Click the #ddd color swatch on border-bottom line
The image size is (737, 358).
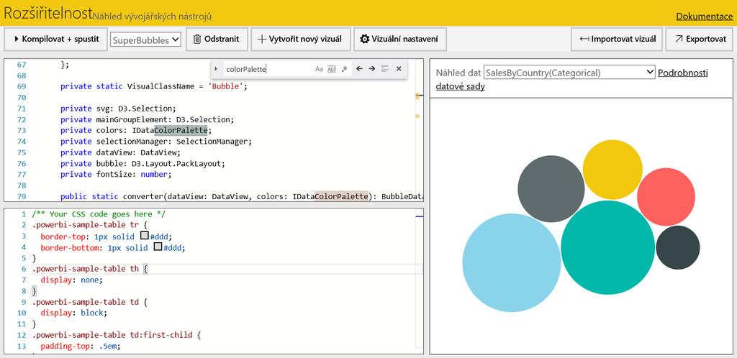[158, 247]
